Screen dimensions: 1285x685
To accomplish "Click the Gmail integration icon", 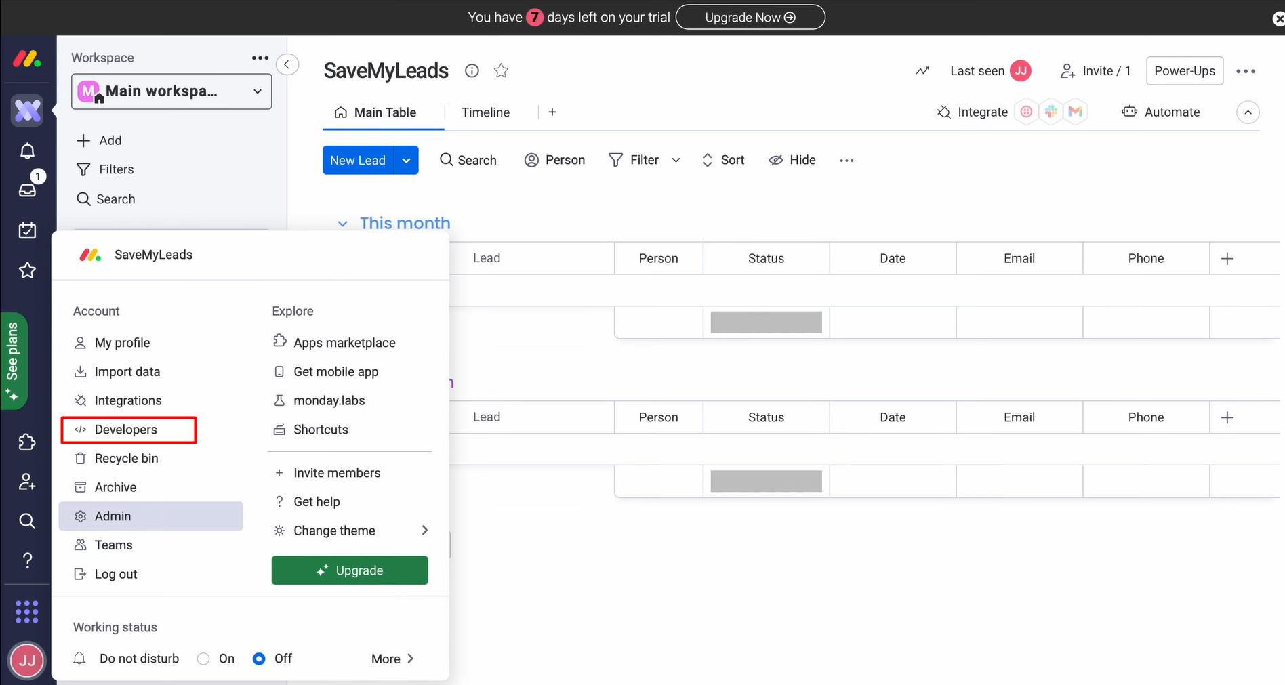I will tap(1075, 112).
